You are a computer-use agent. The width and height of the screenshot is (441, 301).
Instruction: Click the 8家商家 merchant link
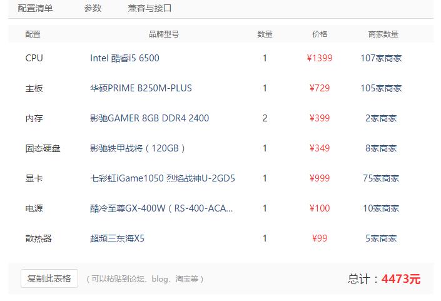[x=381, y=148]
